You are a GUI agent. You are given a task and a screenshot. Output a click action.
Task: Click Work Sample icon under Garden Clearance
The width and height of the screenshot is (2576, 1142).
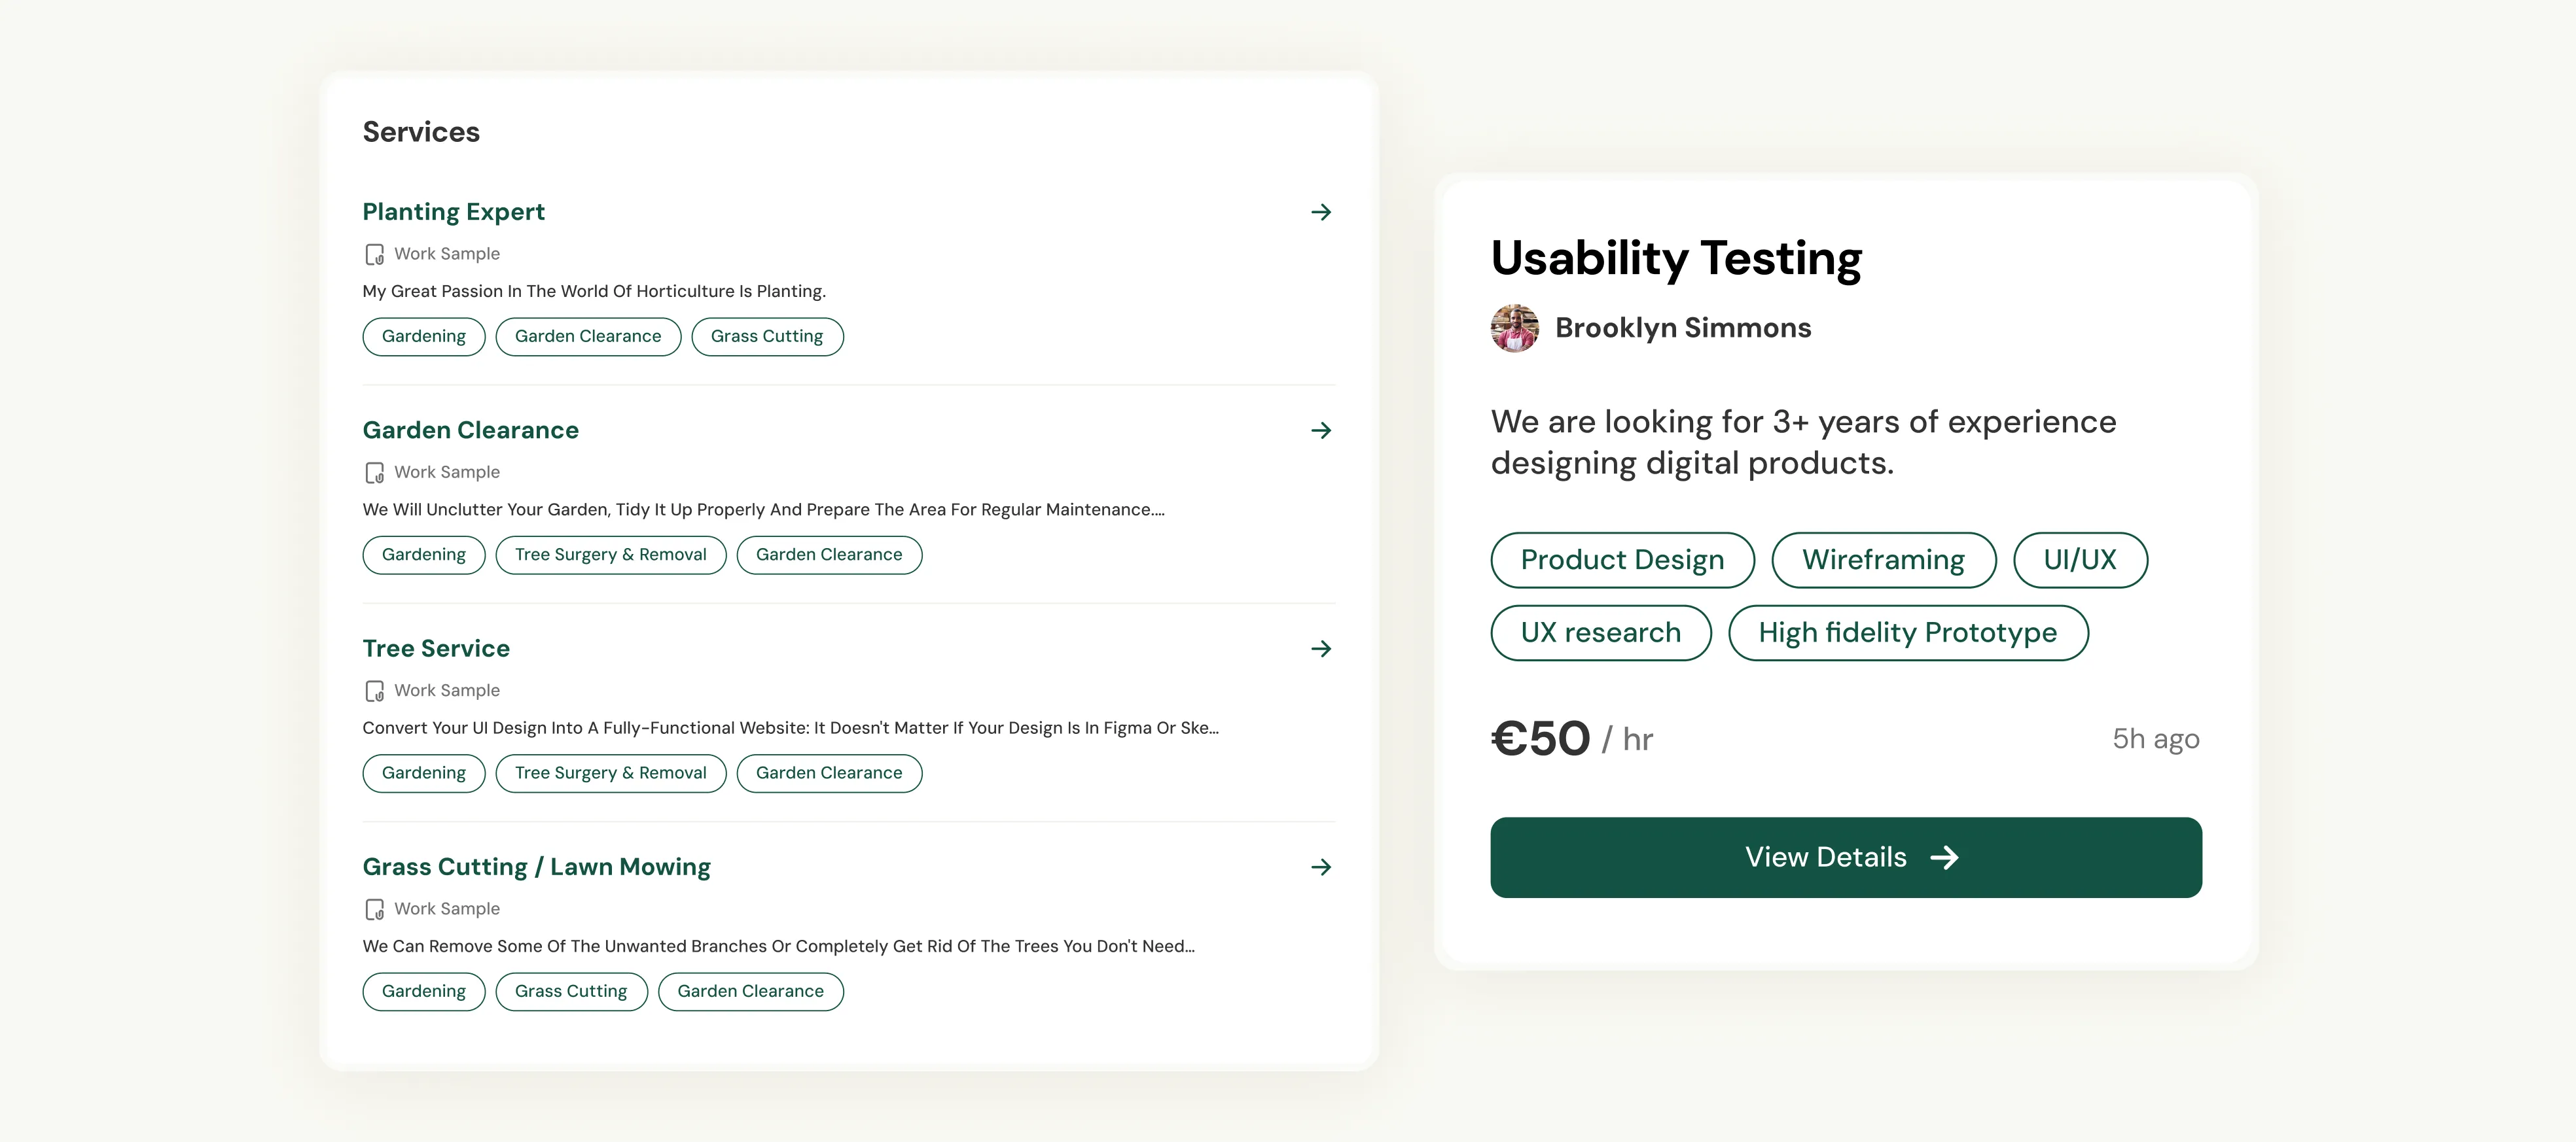click(374, 473)
